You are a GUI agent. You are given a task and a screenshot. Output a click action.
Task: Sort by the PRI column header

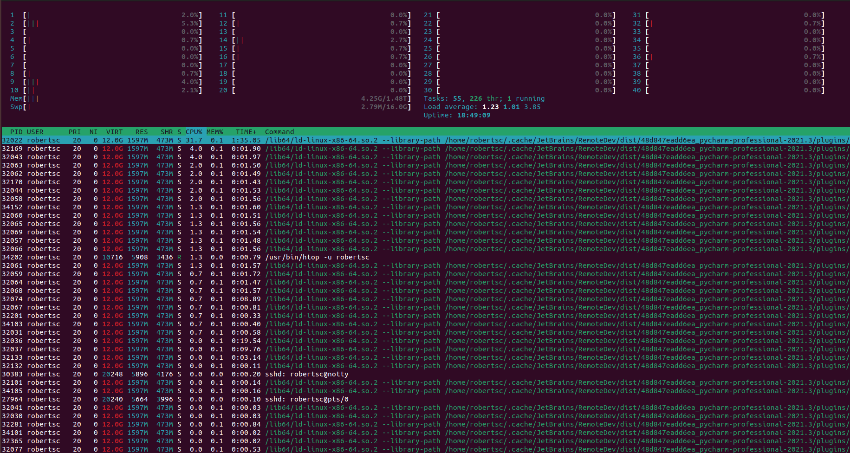pos(75,132)
